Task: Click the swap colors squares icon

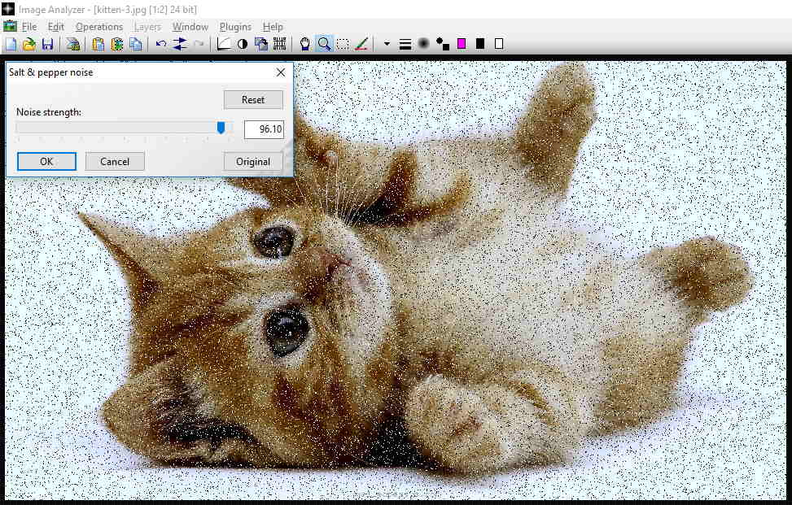Action: coord(443,45)
